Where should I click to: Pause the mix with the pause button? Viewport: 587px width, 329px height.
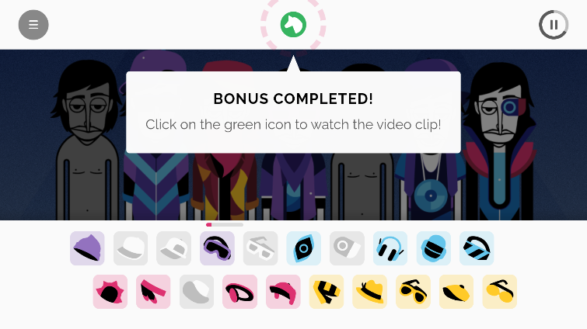[554, 25]
